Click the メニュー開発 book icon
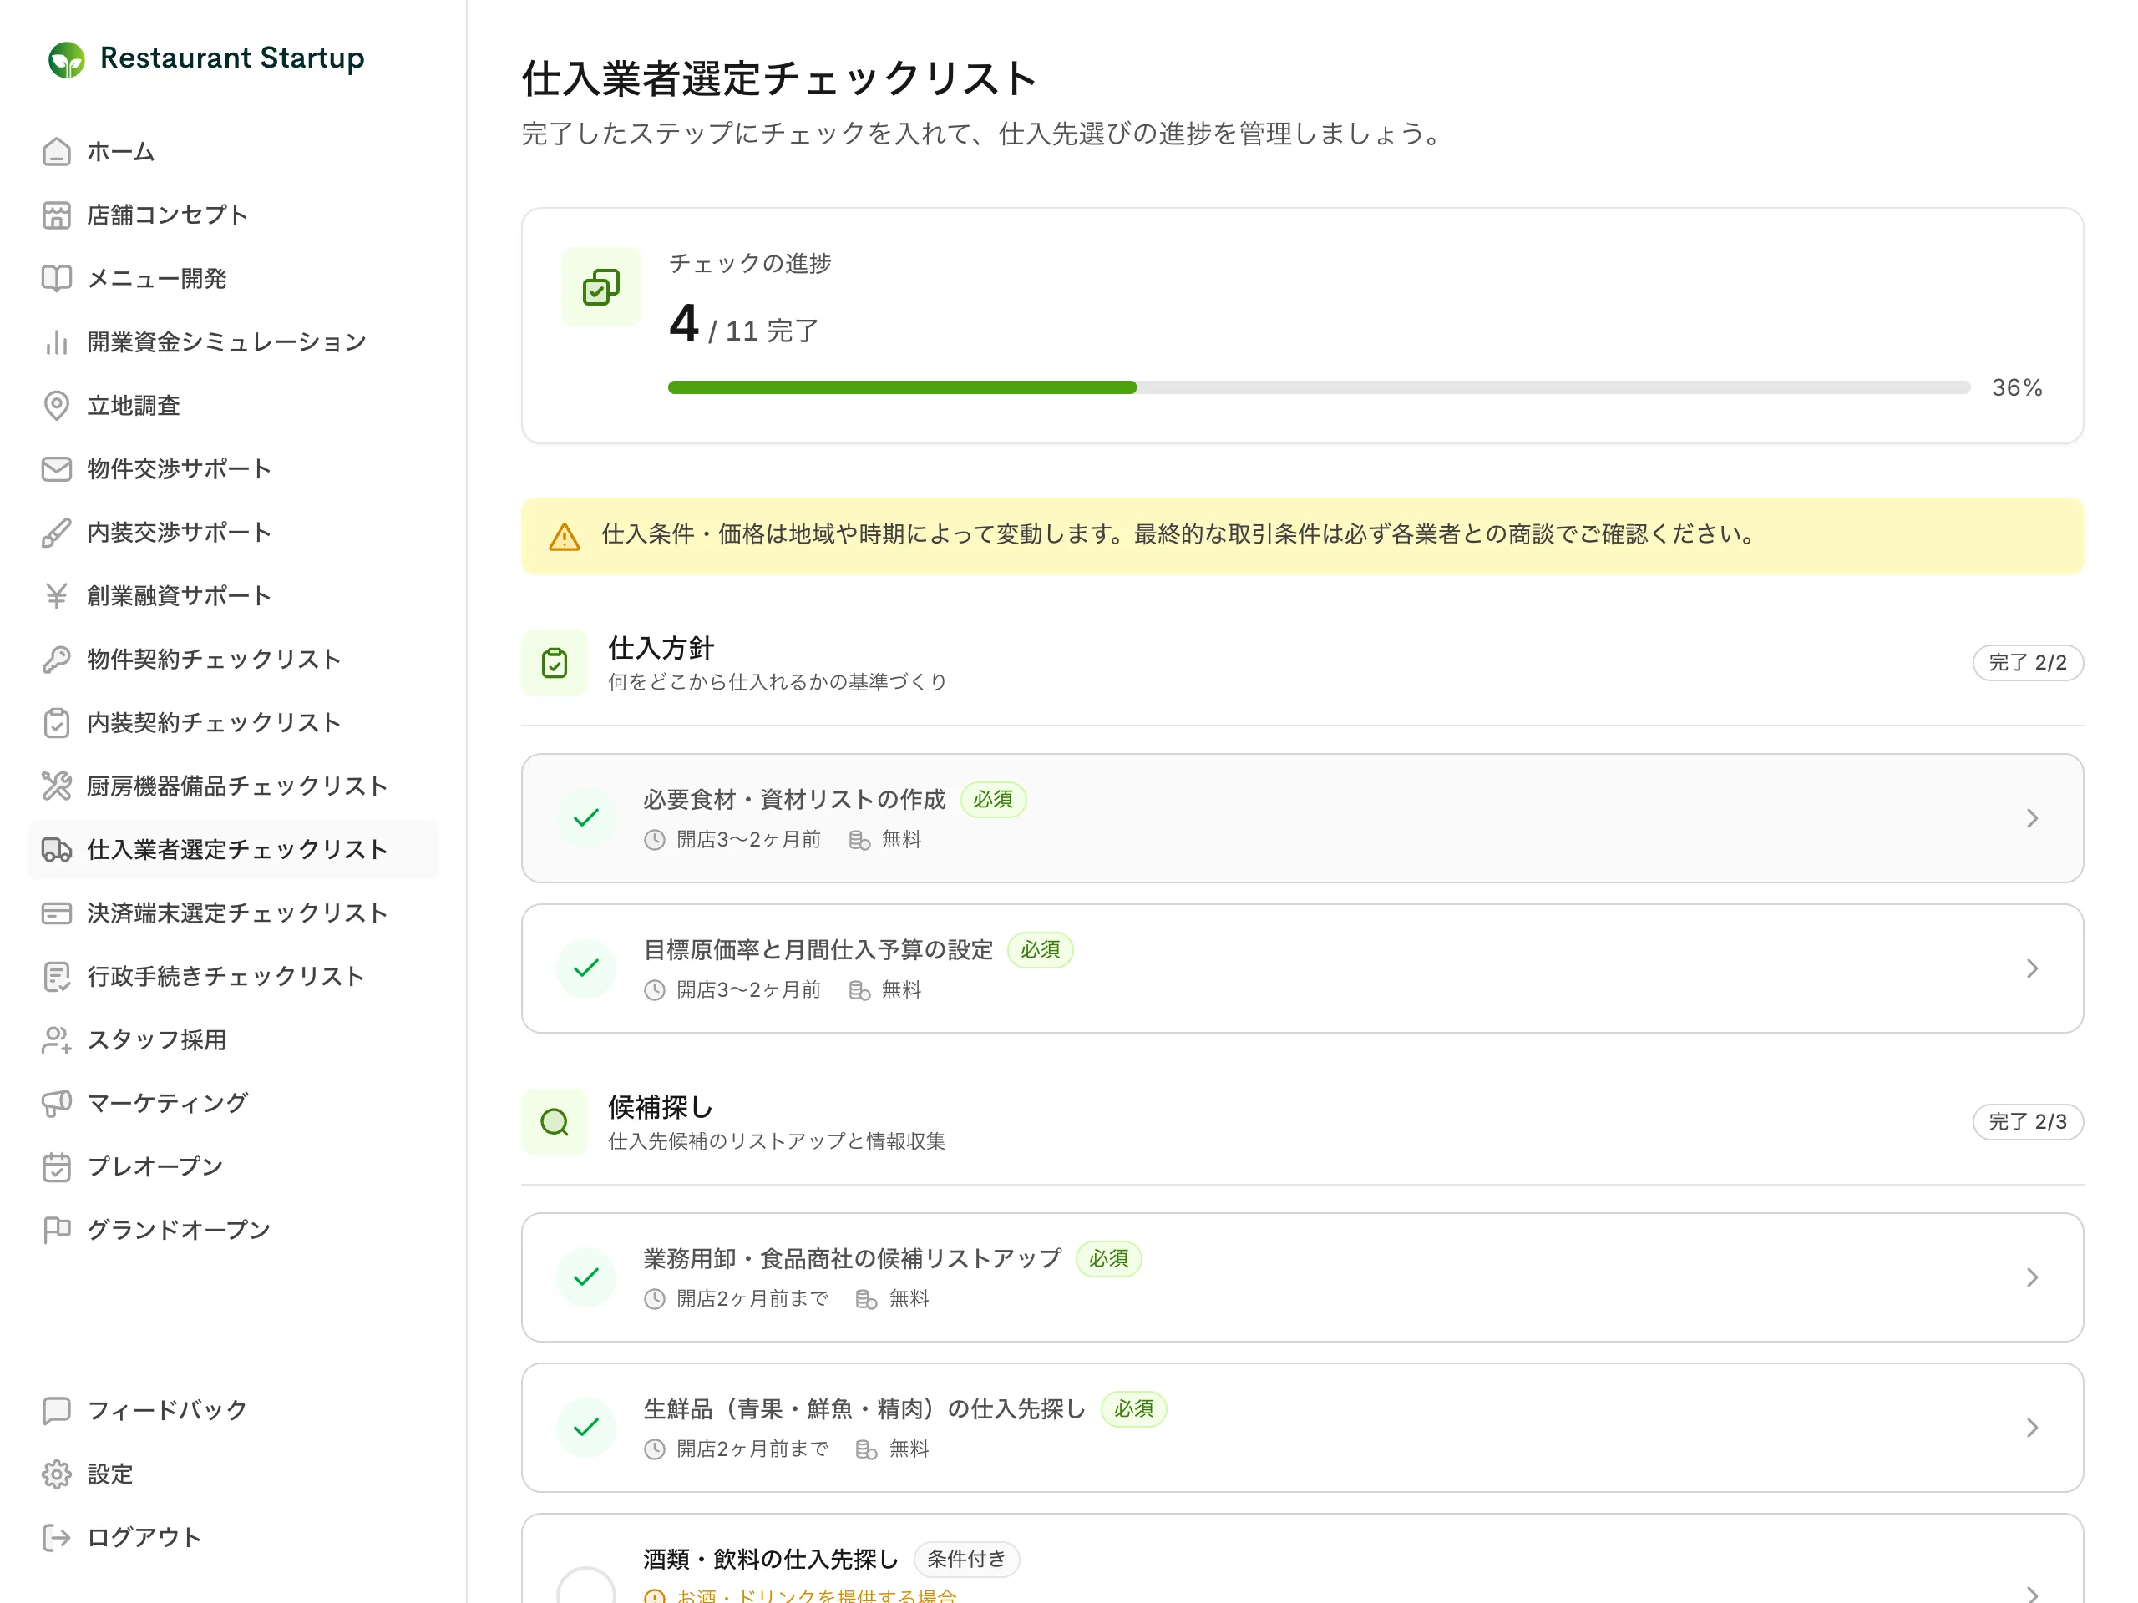2138x1603 pixels. pos(57,278)
